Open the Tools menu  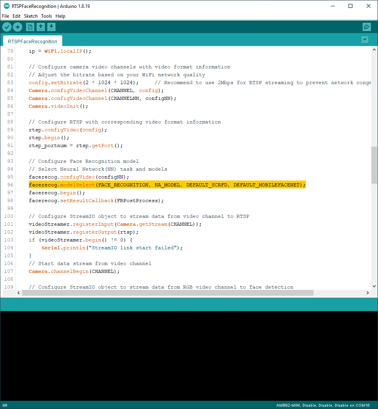(x=46, y=16)
